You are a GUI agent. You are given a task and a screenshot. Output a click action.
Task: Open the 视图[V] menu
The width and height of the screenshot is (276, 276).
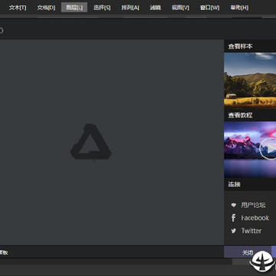(180, 8)
